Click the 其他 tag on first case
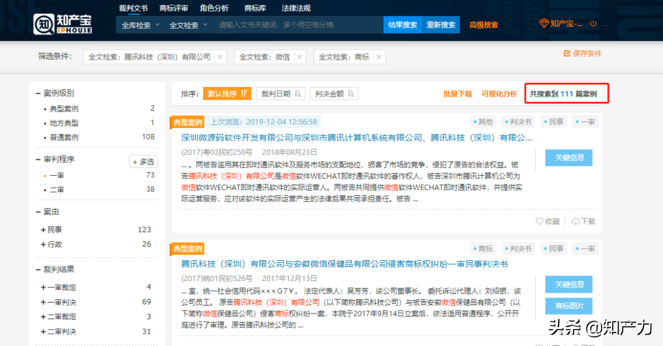 (483, 122)
